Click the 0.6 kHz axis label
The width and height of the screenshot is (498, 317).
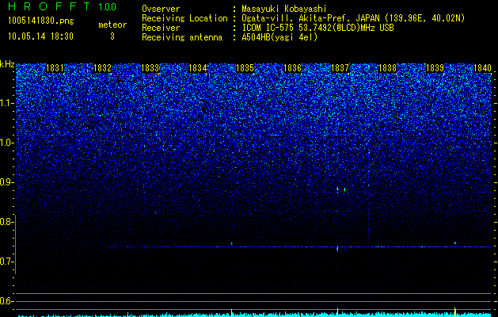[x=6, y=301]
